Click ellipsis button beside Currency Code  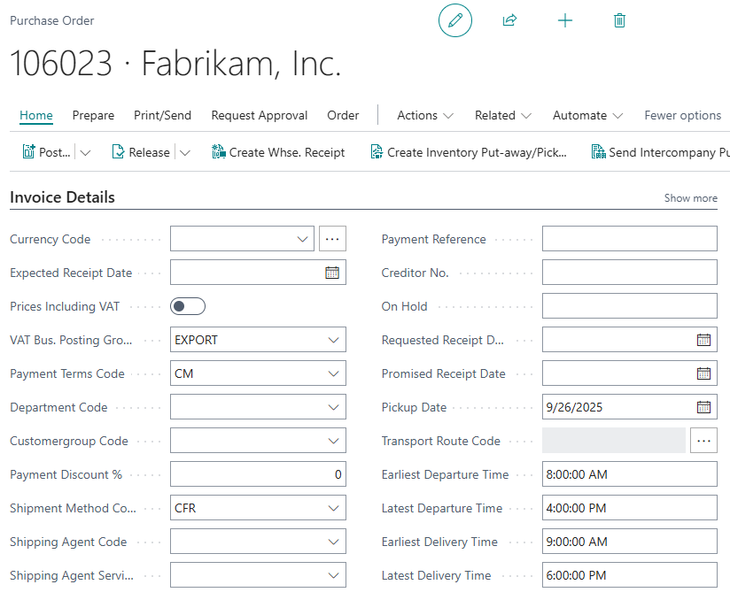pos(332,239)
